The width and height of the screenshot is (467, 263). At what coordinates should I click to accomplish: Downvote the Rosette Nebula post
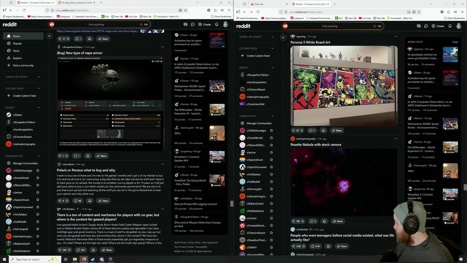[x=303, y=221]
